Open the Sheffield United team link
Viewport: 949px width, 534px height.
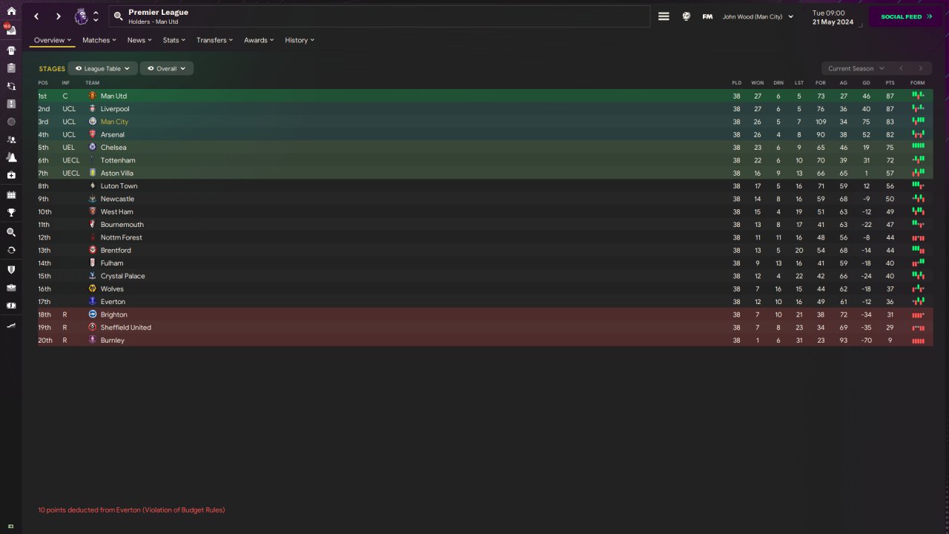(126, 327)
